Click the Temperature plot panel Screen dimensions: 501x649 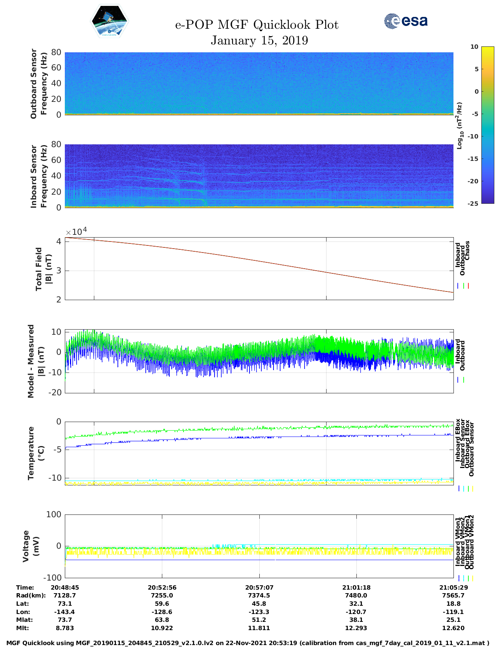(259, 453)
